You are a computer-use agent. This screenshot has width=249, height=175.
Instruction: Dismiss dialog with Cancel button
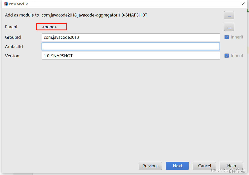coord(204,166)
